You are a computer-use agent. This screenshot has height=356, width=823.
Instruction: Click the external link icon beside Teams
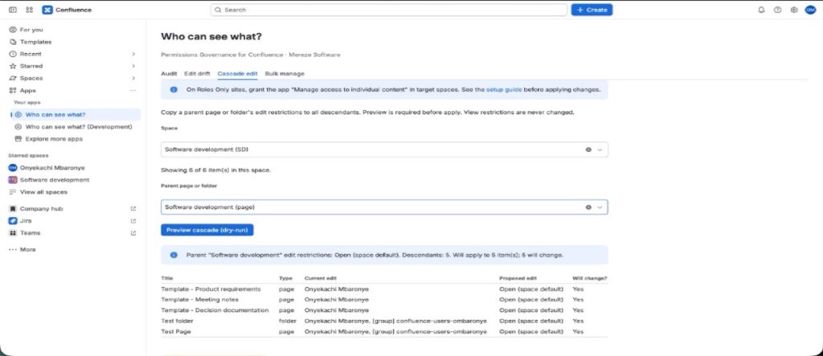click(x=133, y=233)
